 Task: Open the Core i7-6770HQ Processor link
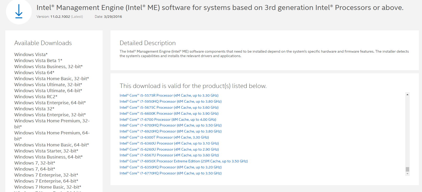[x=170, y=173]
